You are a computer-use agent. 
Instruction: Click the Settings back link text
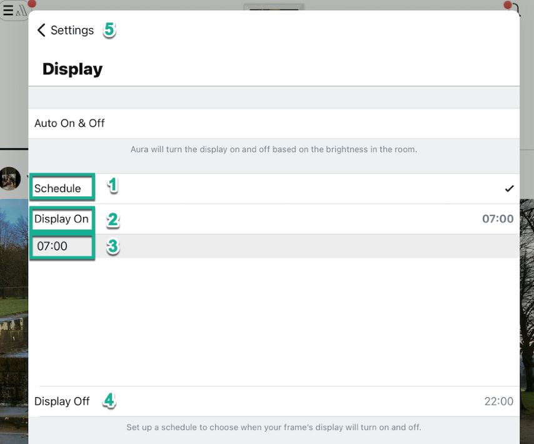(72, 30)
